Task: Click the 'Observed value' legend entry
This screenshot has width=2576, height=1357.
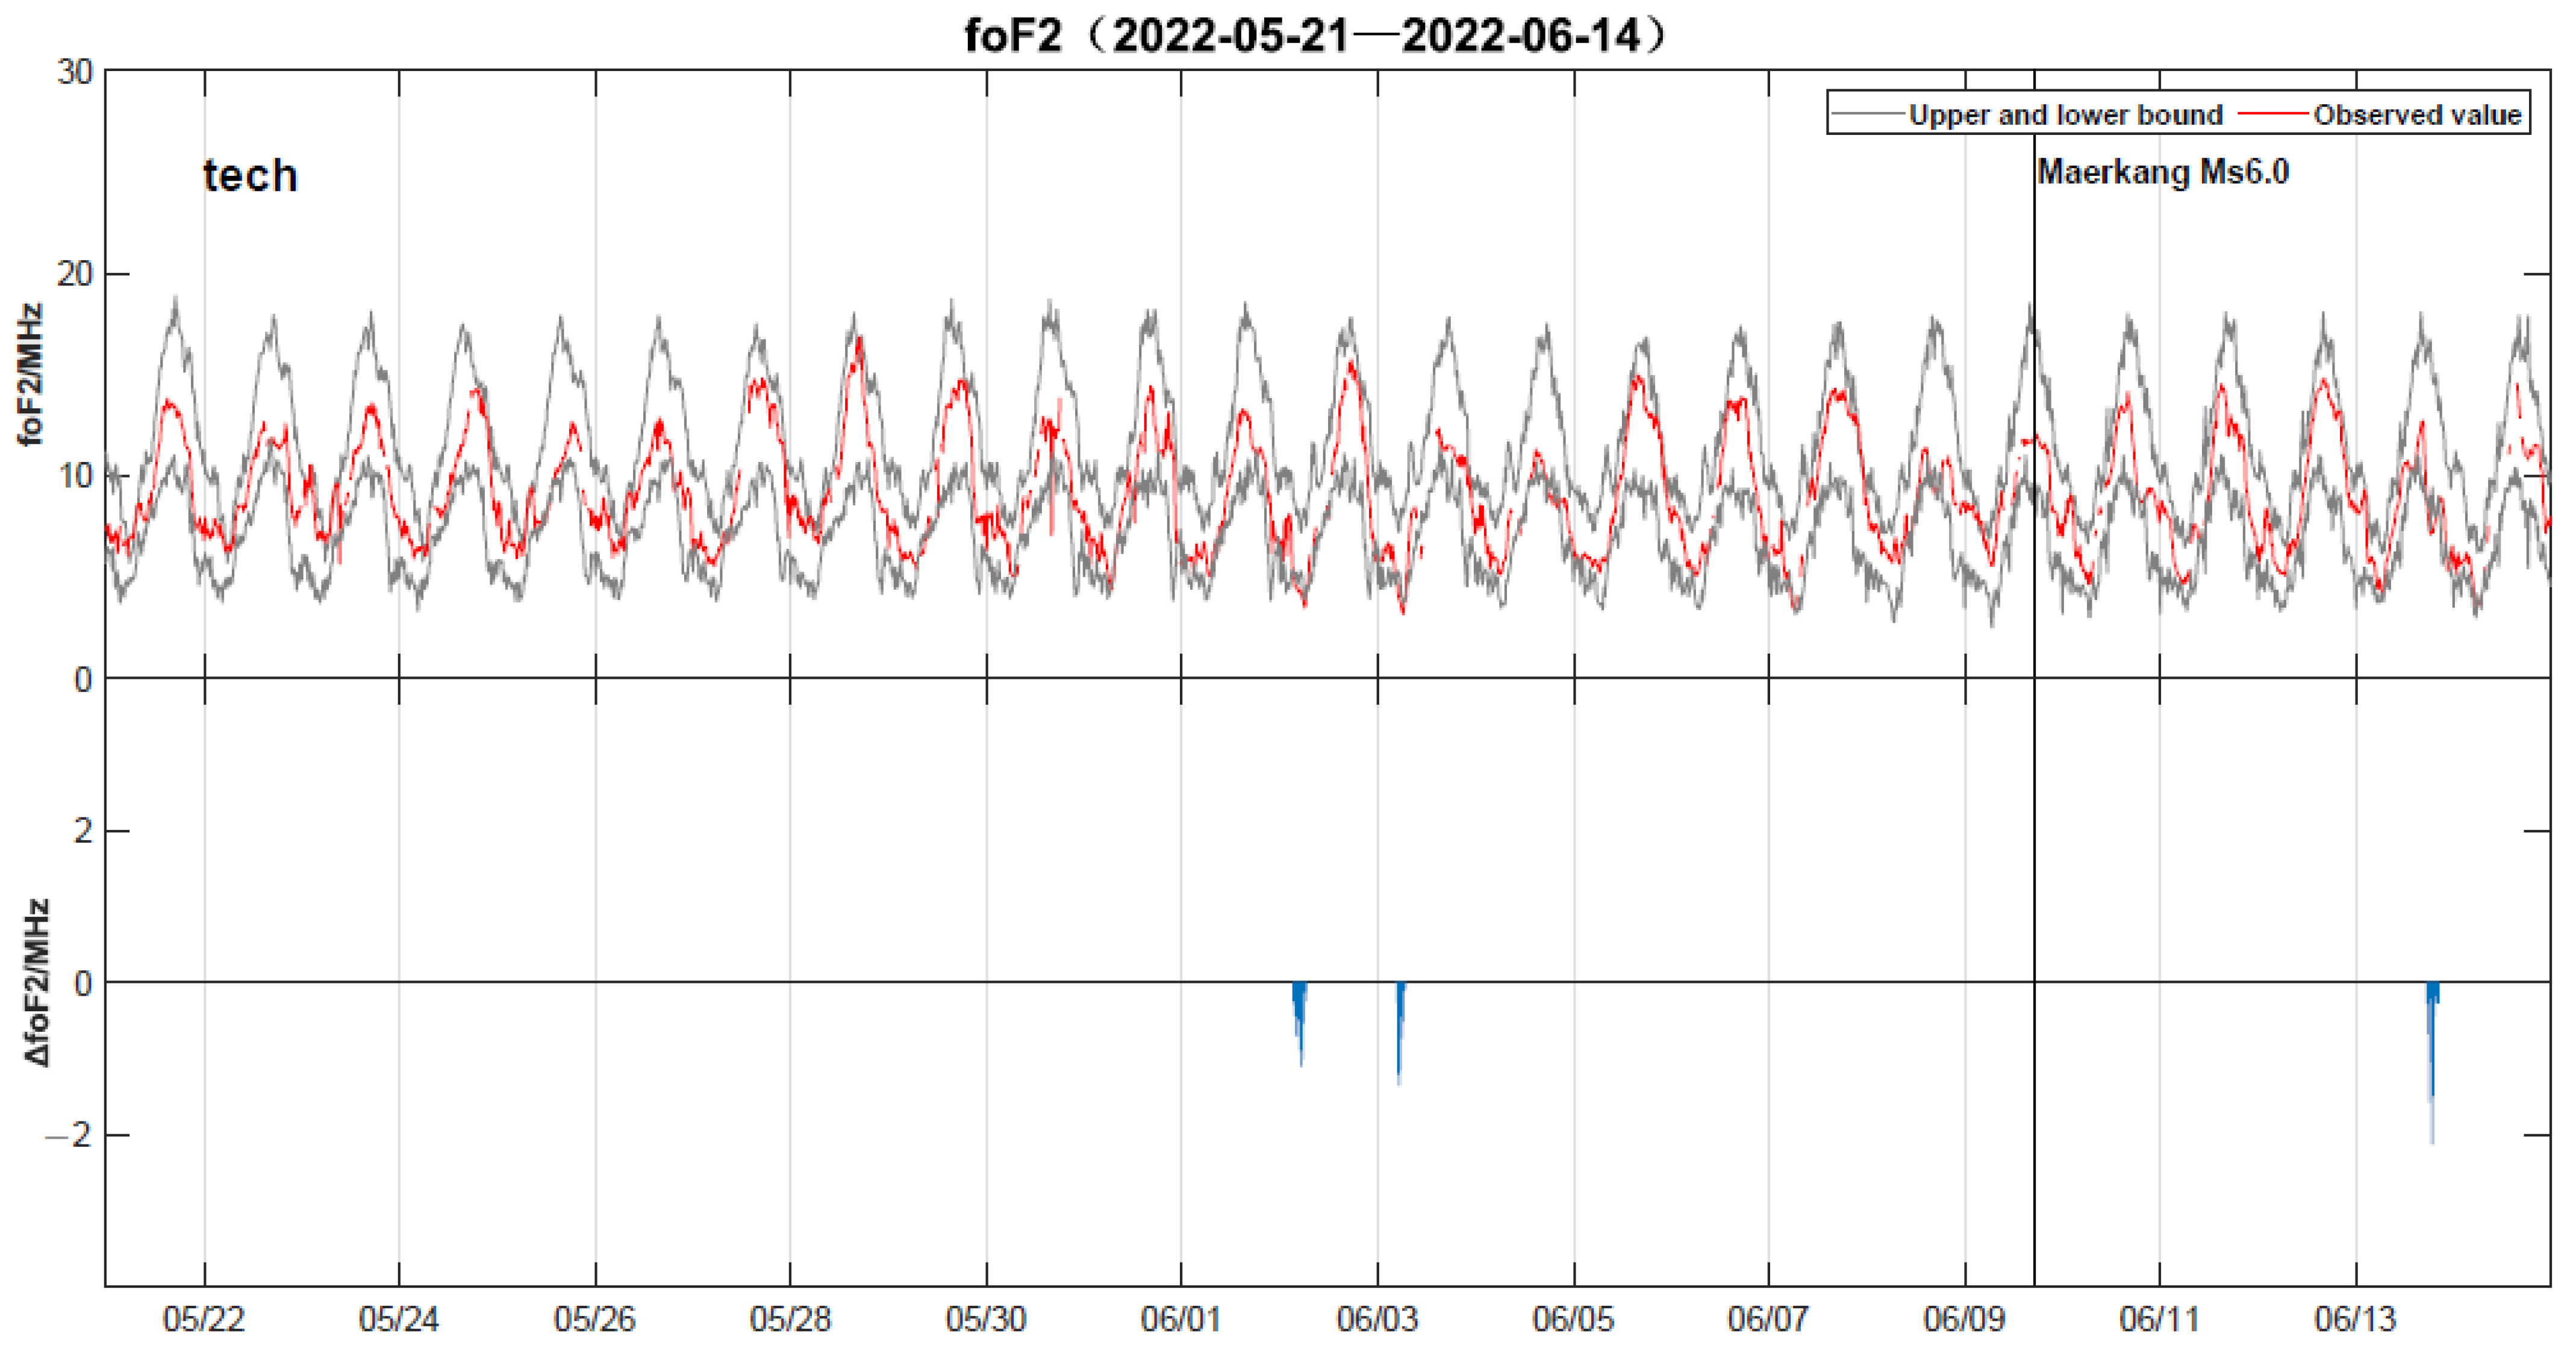Action: coord(2417,115)
